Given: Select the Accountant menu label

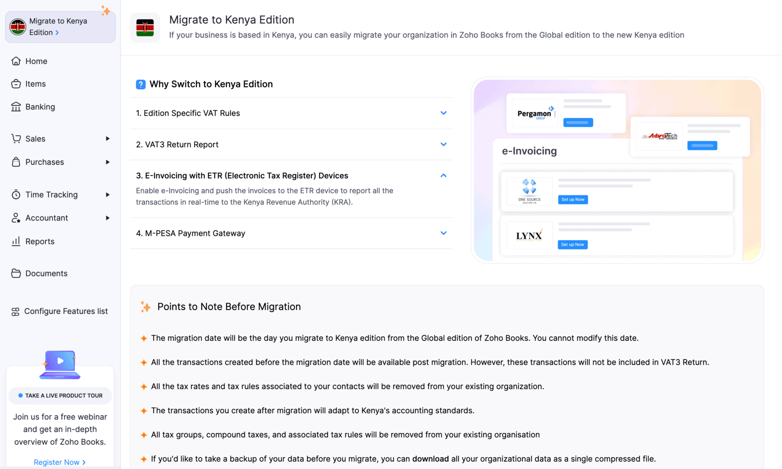Looking at the screenshot, I should tap(46, 218).
